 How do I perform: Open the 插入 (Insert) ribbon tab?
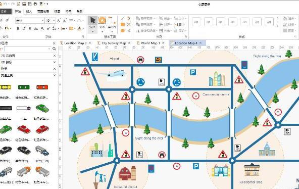click(29, 12)
